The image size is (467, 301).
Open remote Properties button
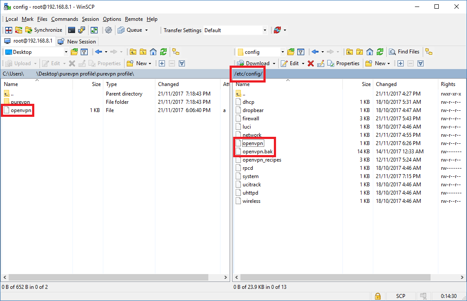click(343, 63)
